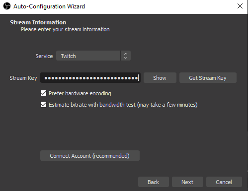The image size is (248, 191).
Task: Untick the box beside Estimate bitrate with bandwidth test
Action: click(x=43, y=105)
